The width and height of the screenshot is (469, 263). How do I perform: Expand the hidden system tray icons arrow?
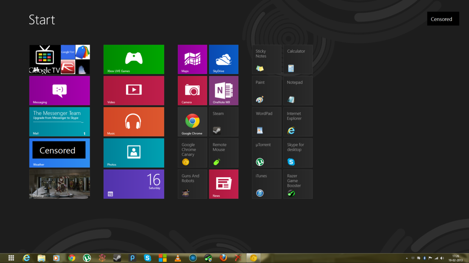tap(406, 258)
